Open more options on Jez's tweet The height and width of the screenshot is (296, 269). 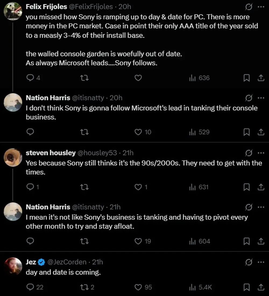click(261, 262)
